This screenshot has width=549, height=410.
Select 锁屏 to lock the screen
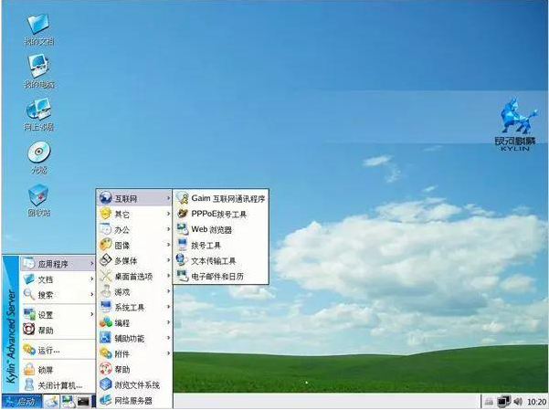pyautogui.click(x=46, y=370)
